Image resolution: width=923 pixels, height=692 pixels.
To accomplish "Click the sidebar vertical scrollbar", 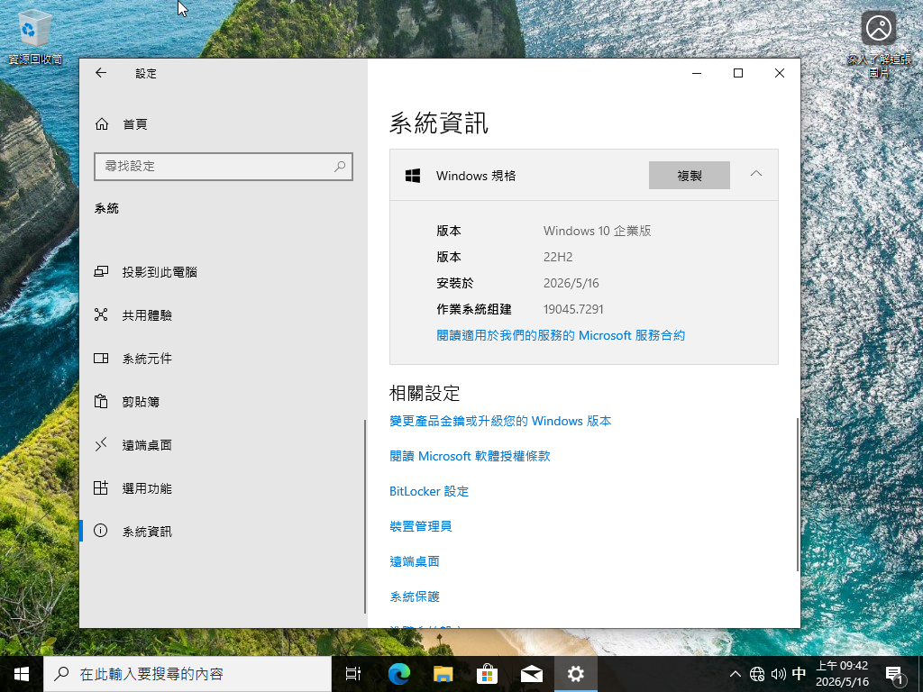I will 365,516.
